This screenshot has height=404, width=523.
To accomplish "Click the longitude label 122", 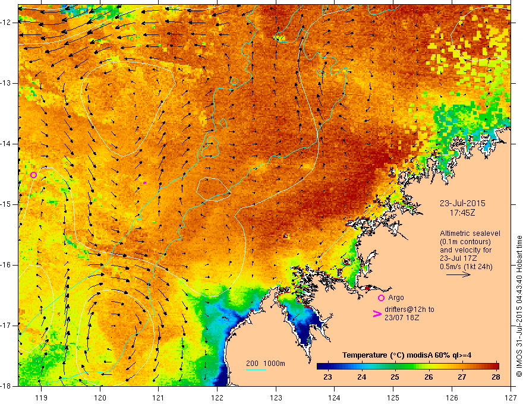I will click(217, 397).
